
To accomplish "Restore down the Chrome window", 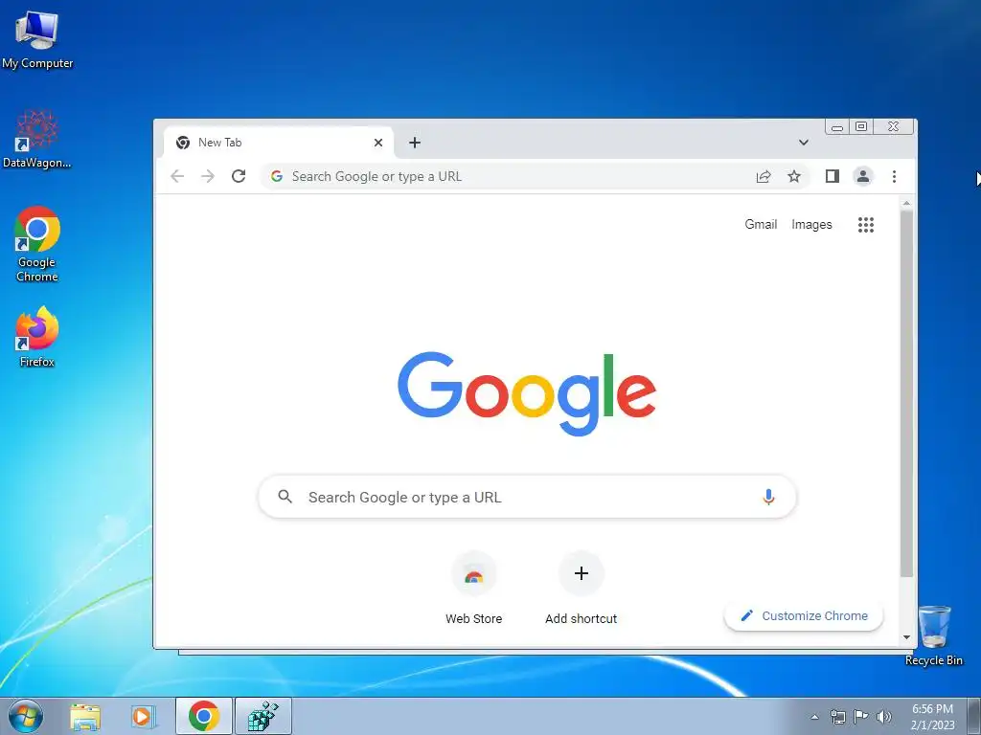I will [x=861, y=127].
